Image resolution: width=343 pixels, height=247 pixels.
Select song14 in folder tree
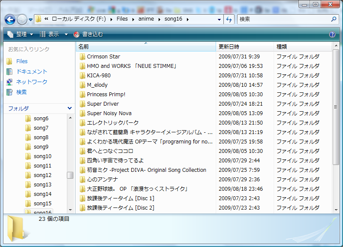pos(42,194)
